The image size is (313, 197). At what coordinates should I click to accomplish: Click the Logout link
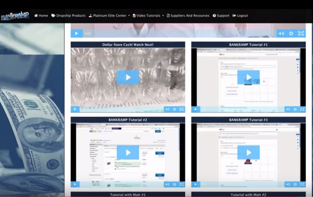240,16
